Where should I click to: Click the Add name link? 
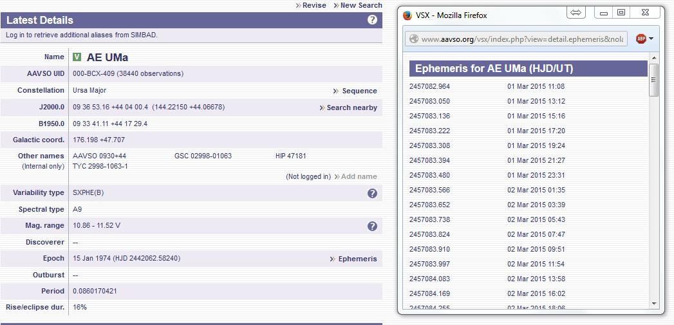[359, 176]
